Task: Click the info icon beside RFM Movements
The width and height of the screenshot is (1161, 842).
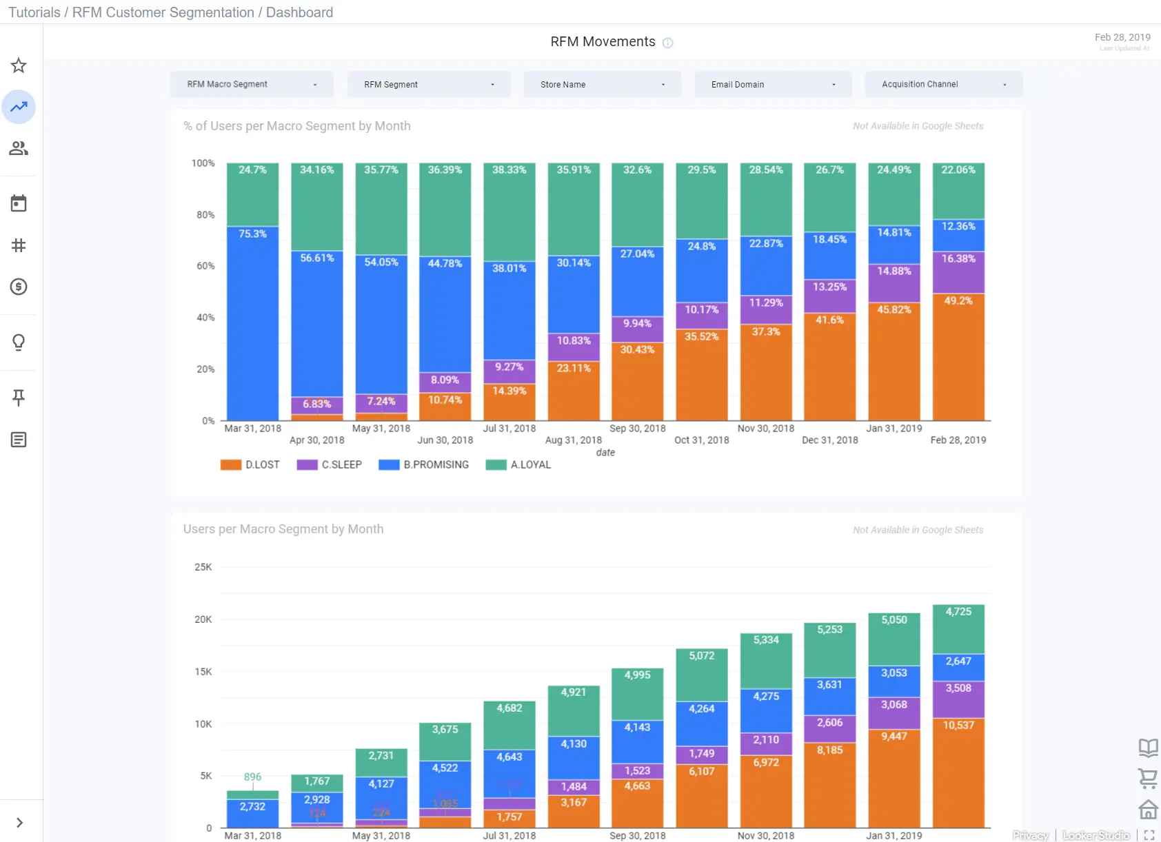Action: pyautogui.click(x=667, y=43)
